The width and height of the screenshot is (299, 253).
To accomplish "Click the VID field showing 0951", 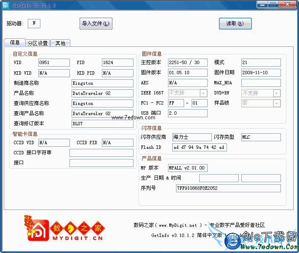I will coord(54,63).
